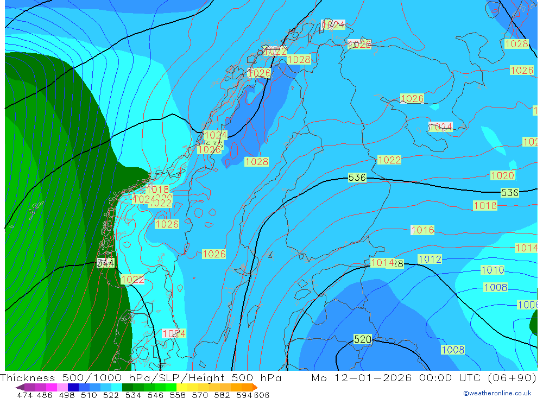
Task: Click the legend value 558
Action: [177, 395]
